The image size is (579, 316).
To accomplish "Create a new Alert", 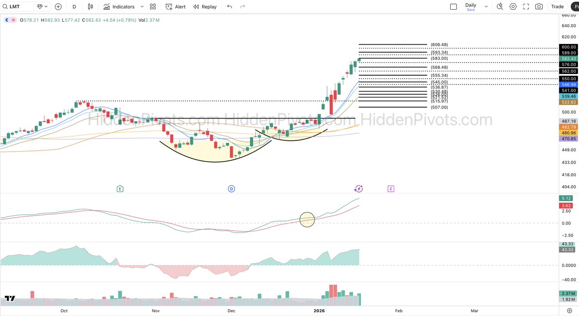I will (176, 7).
